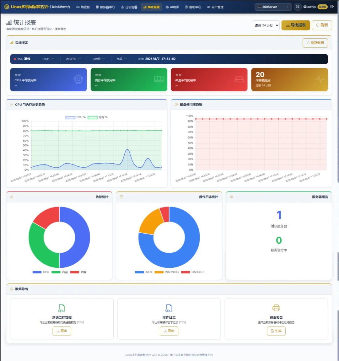Open the 最近 24 小时 time range dropdown
The width and height of the screenshot is (339, 361).
click(x=266, y=25)
